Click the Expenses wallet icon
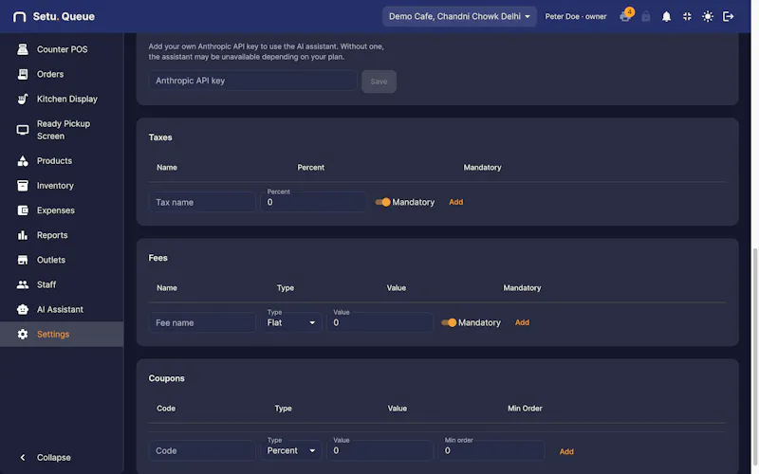Viewport: 759px width, 474px height. [x=23, y=210]
